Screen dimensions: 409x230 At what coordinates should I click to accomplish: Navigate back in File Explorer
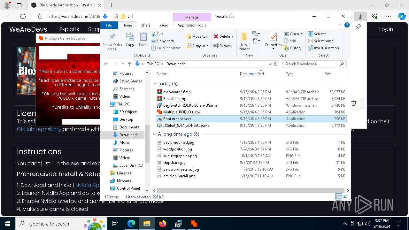[106, 64]
